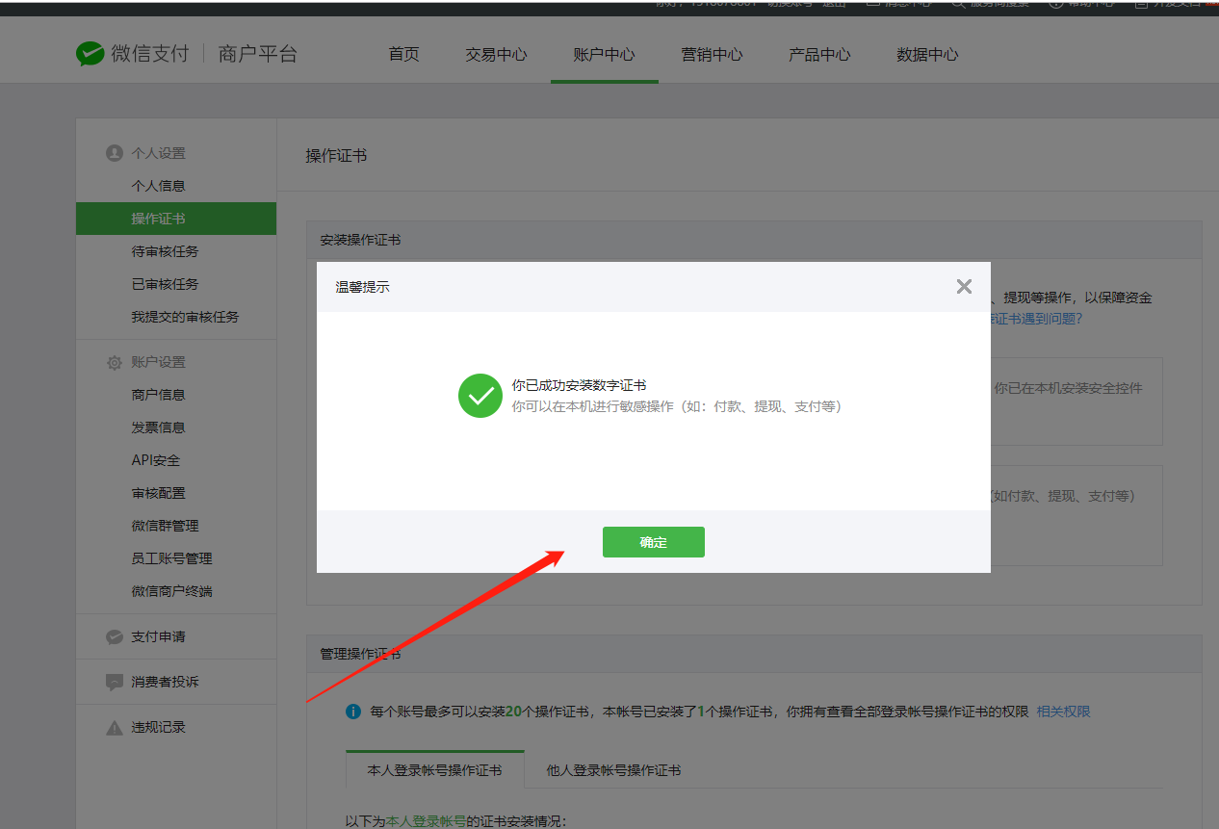
Task: Switch to 他人登录帐号操作证书 tab
Action: 613,770
